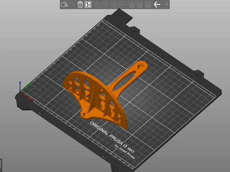Click the Remove instance minus icon

[x=122, y=5]
